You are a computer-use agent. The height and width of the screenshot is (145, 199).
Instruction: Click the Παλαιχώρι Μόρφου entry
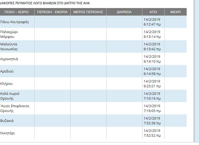pos(9,34)
